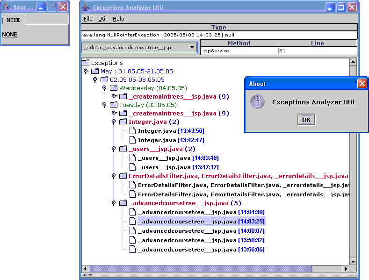Open the _editor._advancedcoursetree__jsp combo box
369x280 pixels.
tap(139, 48)
